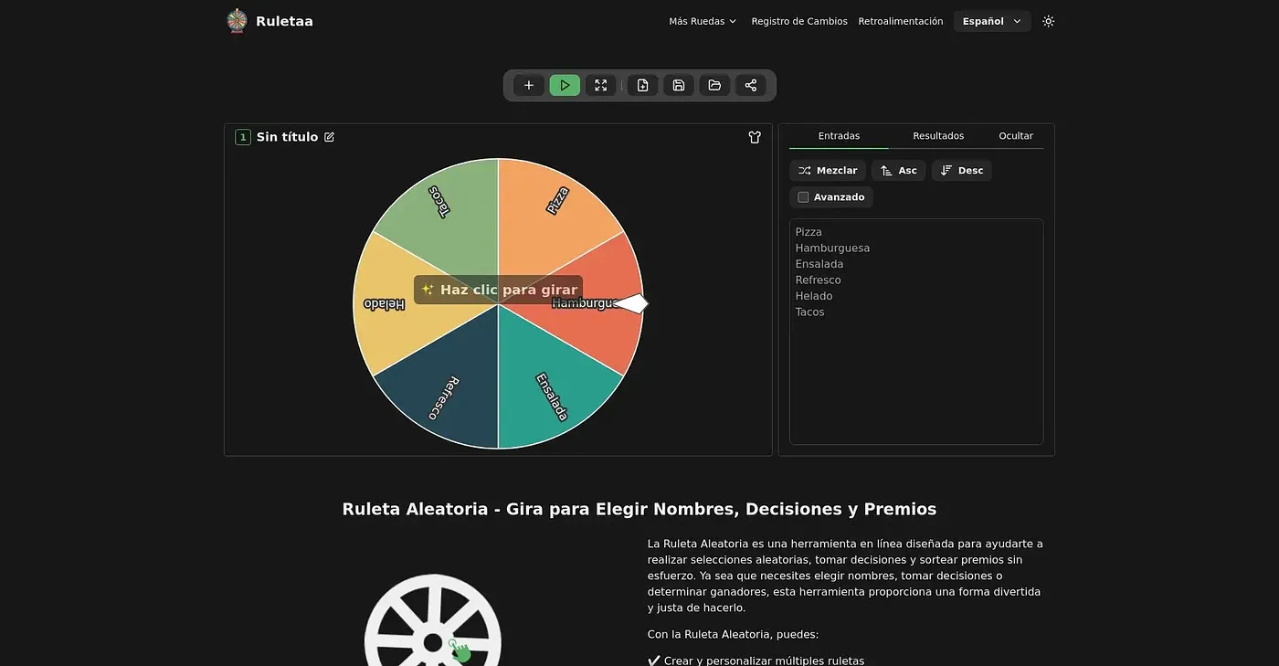Viewport: 1279px width, 666px height.
Task: Click 'Haz clic para girar' overlay
Action: 499,290
